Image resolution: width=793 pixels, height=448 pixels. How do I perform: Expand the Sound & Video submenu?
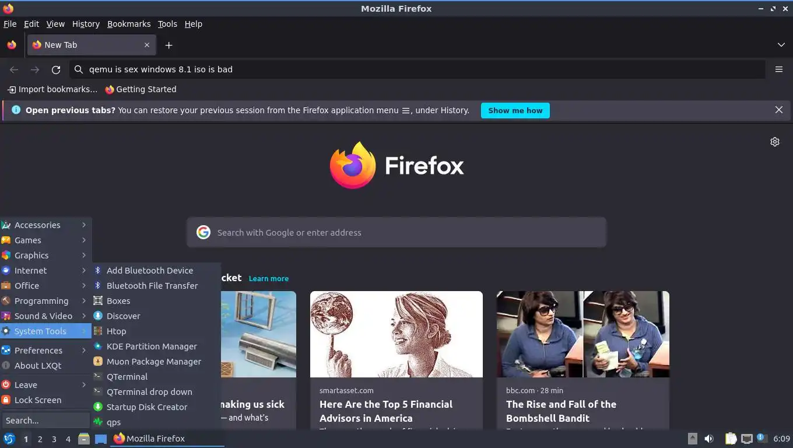tap(45, 316)
